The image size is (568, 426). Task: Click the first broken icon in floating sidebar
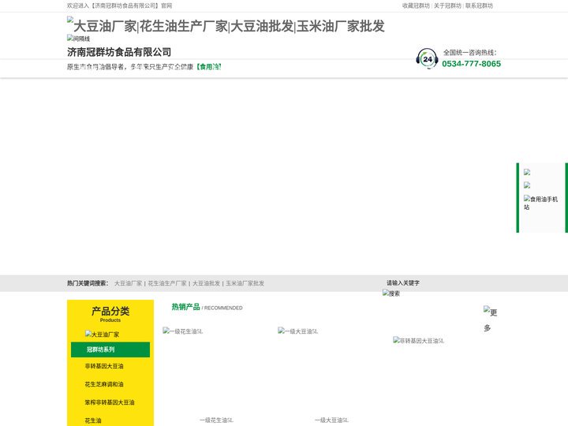coord(527,173)
